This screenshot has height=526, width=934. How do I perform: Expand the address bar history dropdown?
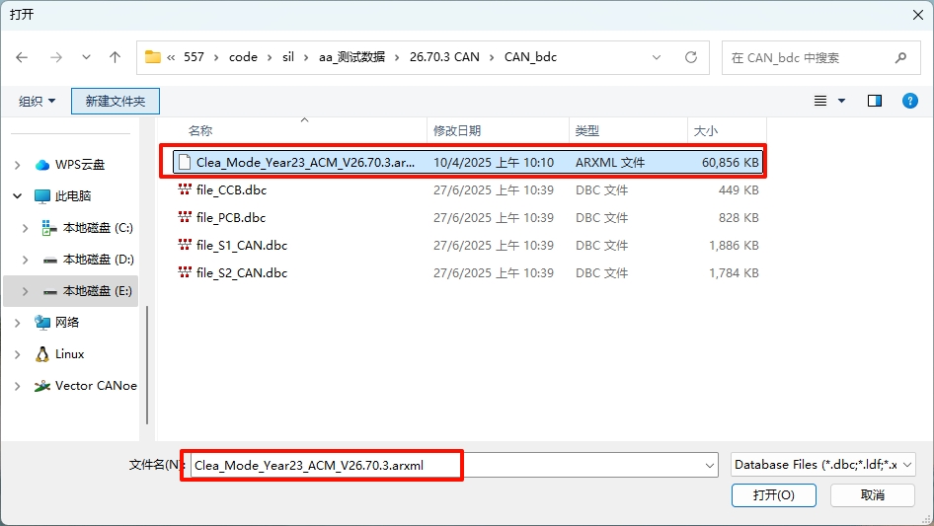(x=659, y=57)
